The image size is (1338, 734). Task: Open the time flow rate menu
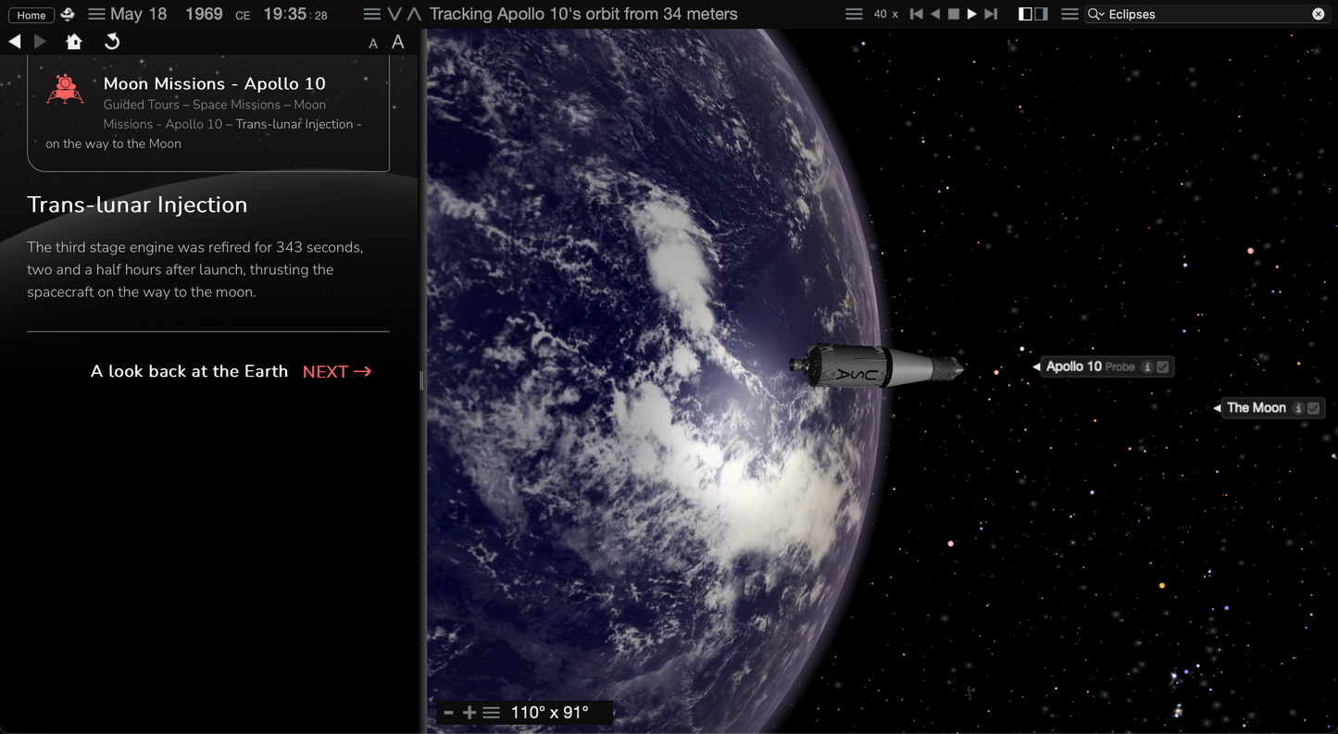(x=854, y=14)
